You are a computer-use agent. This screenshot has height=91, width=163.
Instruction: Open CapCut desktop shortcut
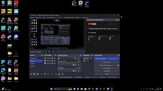pyautogui.click(x=80, y=4)
